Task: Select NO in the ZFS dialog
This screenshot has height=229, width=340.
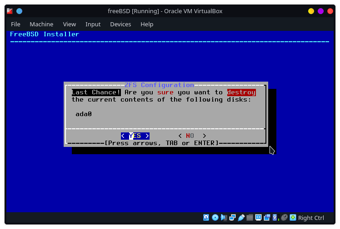Action: [192, 136]
